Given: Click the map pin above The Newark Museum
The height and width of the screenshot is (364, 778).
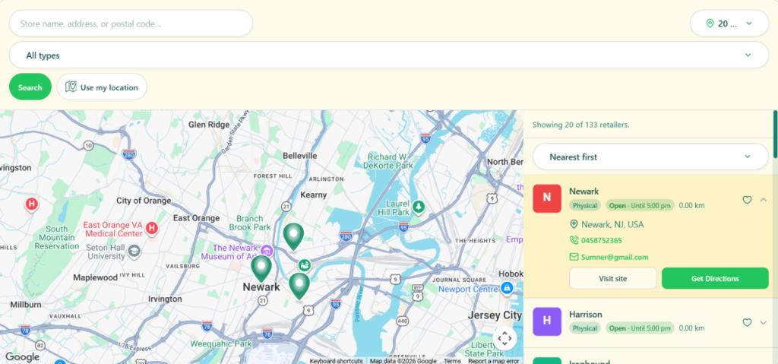Looking at the screenshot, I should click(293, 236).
